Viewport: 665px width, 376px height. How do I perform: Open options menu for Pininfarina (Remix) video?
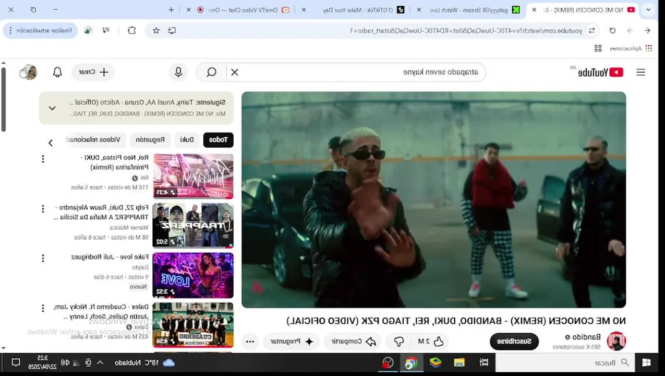click(43, 159)
